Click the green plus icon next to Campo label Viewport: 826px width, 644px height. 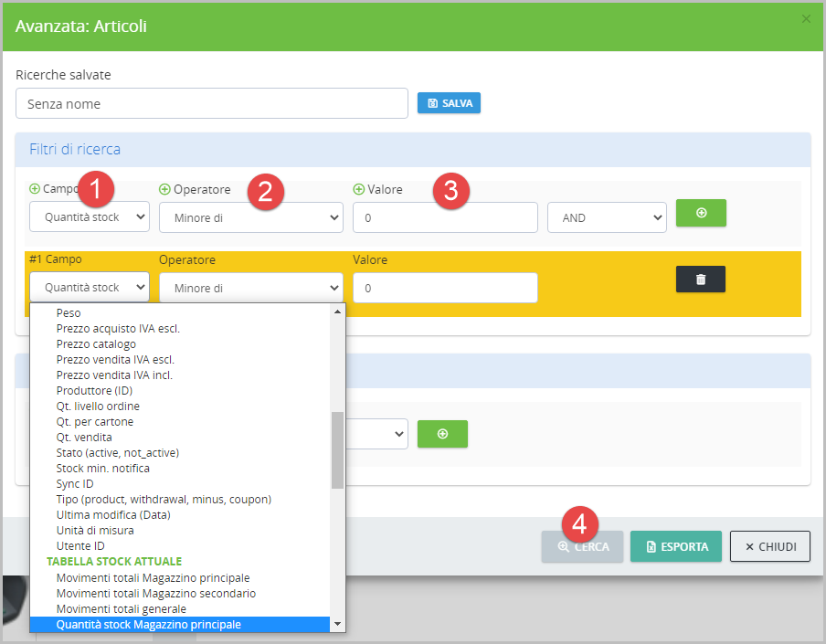(35, 189)
